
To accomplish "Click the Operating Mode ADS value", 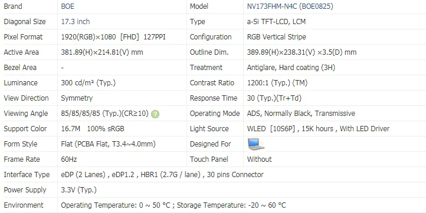I will point(301,114).
